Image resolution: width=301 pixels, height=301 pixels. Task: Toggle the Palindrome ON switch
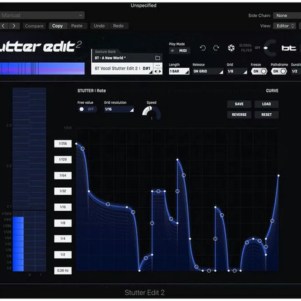279,71
